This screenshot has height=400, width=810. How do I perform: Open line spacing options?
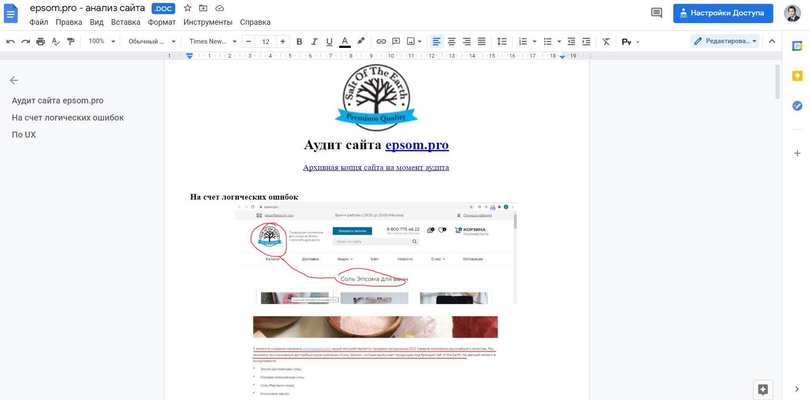502,41
